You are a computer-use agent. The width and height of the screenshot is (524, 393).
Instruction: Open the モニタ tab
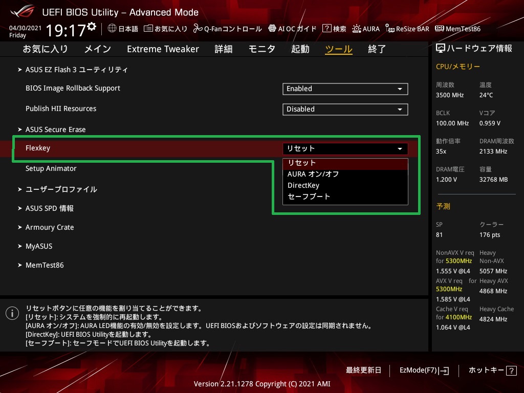[x=262, y=49]
